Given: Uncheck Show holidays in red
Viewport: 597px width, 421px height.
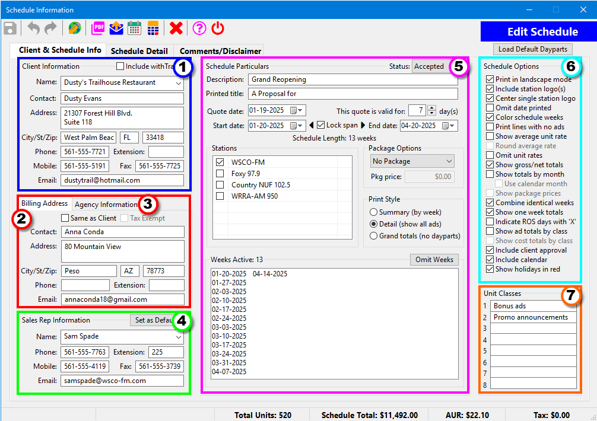Looking at the screenshot, I should (490, 269).
